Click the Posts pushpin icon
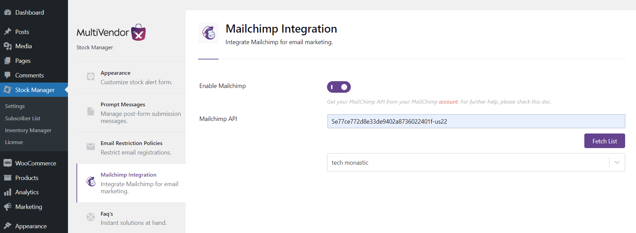Screen dimensions: 636x233 [7, 32]
